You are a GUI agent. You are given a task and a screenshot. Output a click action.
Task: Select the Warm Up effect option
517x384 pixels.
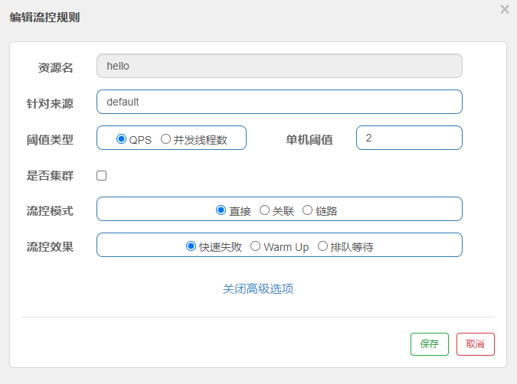255,246
